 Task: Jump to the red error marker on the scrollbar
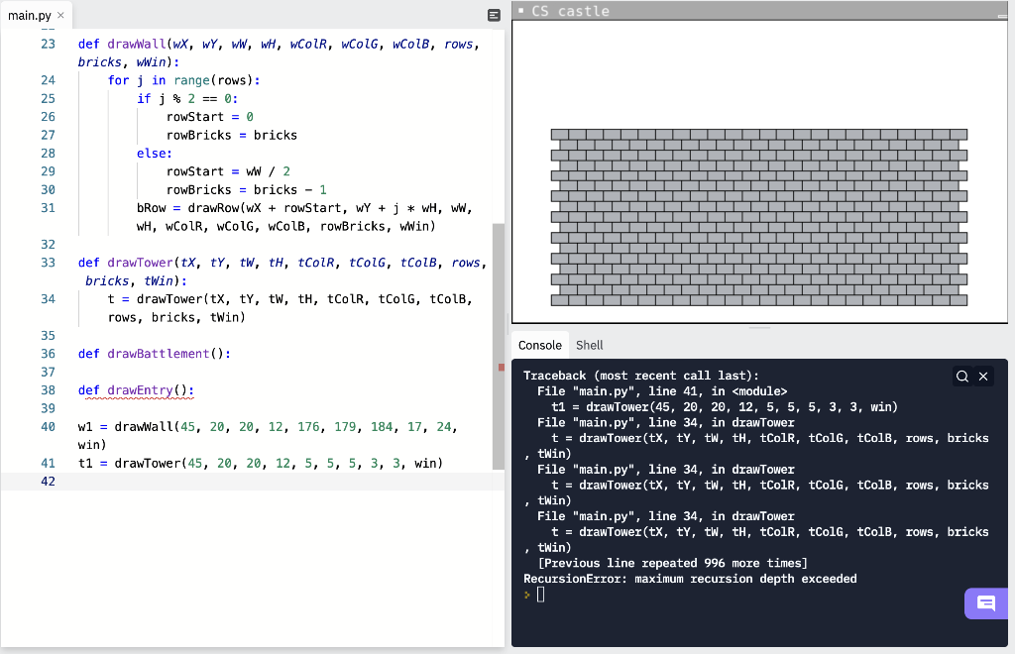501,368
